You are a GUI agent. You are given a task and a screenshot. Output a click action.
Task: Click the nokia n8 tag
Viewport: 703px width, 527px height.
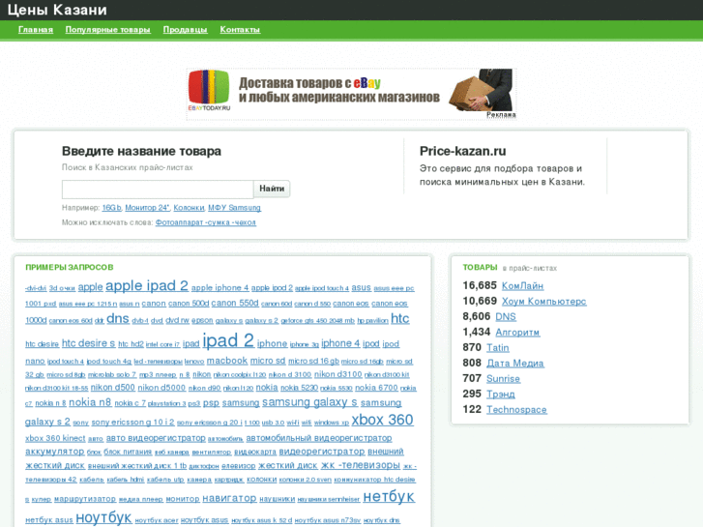[90, 402]
